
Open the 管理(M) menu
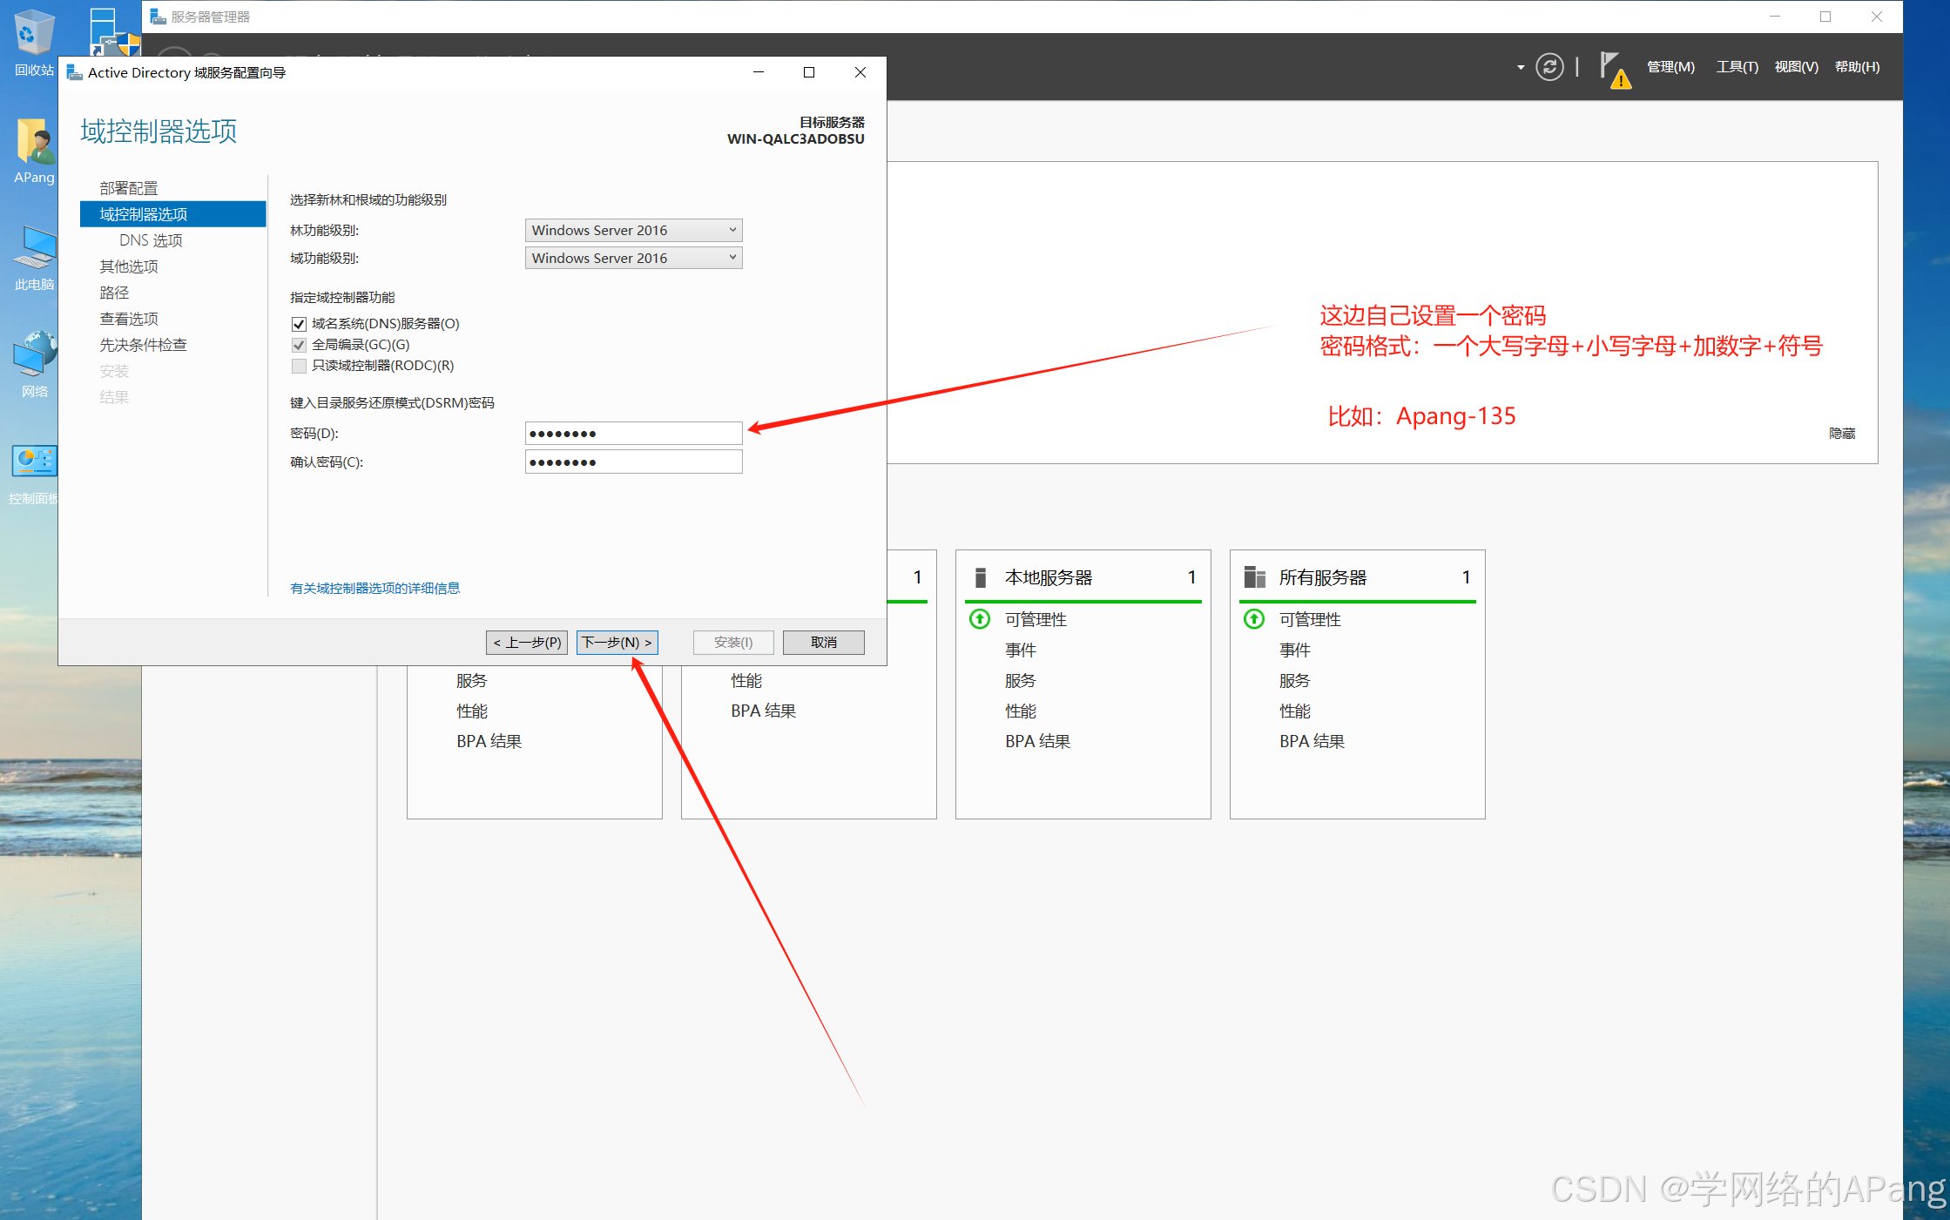tap(1670, 67)
